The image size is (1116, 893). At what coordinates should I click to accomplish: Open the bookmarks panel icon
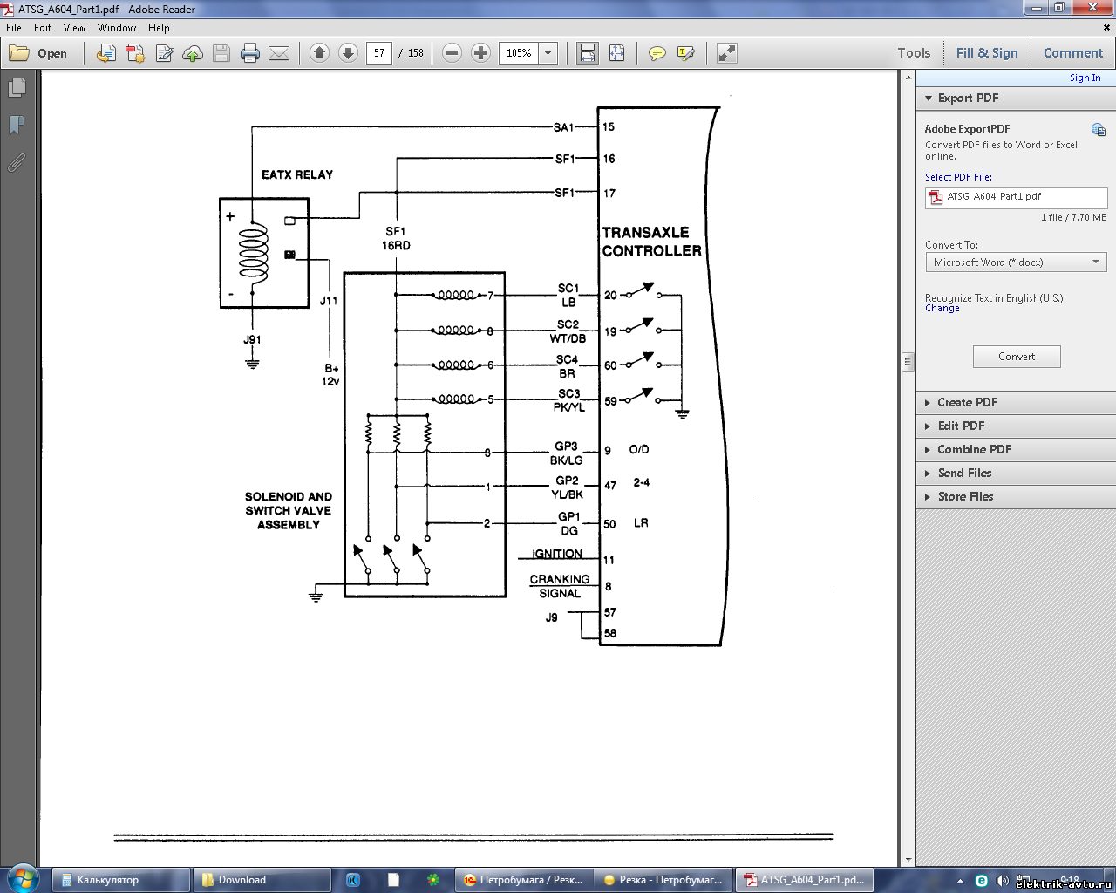tap(16, 125)
